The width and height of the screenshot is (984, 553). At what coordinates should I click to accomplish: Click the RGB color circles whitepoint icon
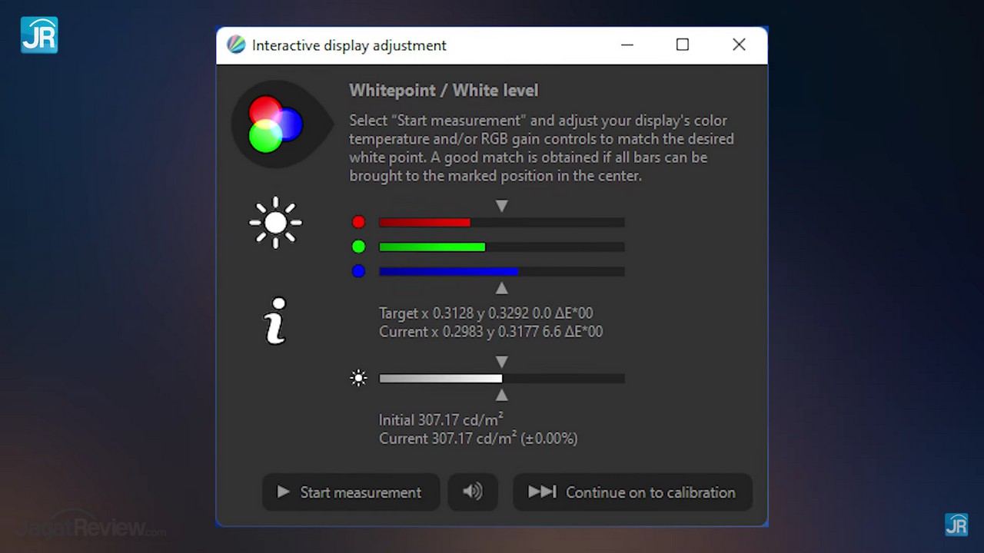point(275,124)
